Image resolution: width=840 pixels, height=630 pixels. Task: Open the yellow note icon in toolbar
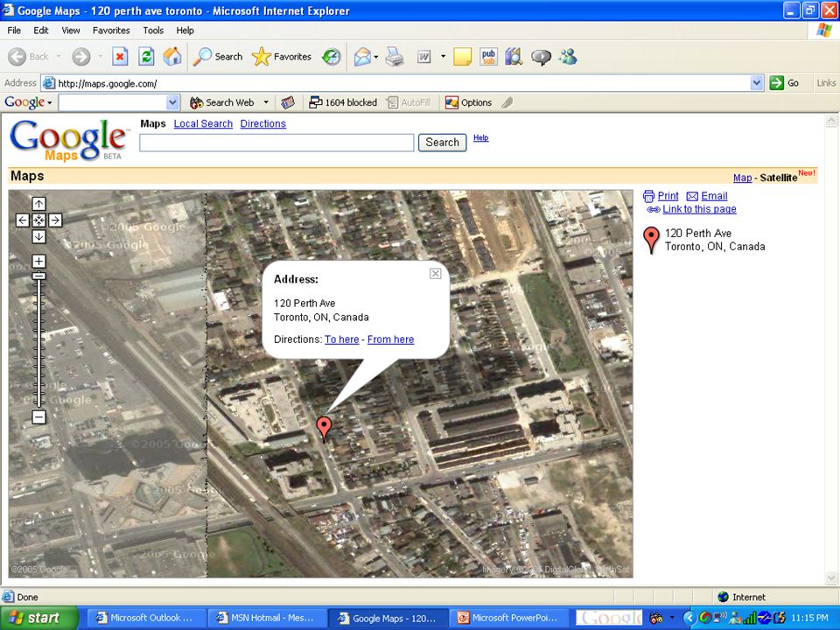click(x=462, y=56)
